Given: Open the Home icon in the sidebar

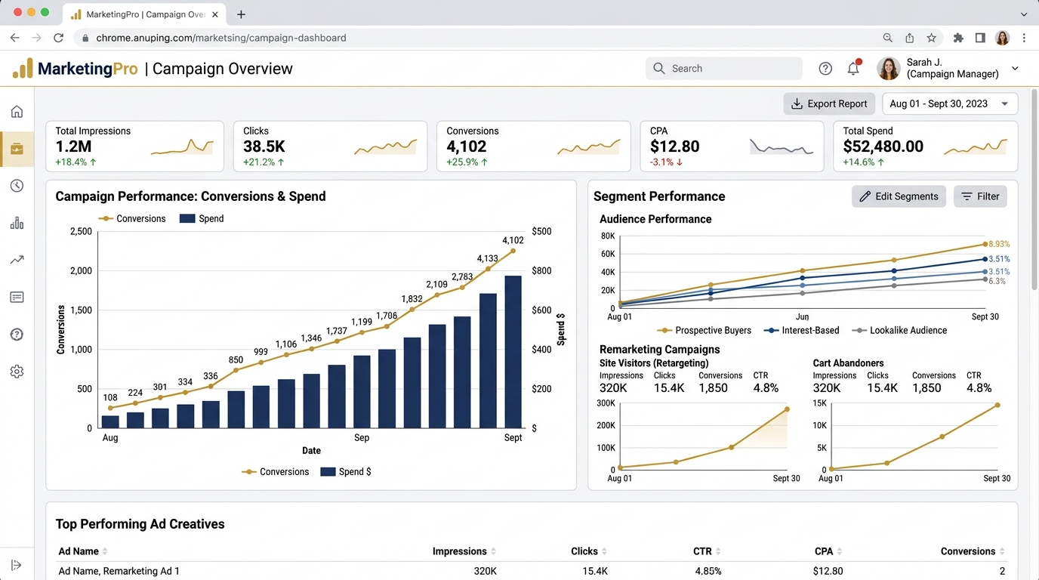Looking at the screenshot, I should point(17,112).
